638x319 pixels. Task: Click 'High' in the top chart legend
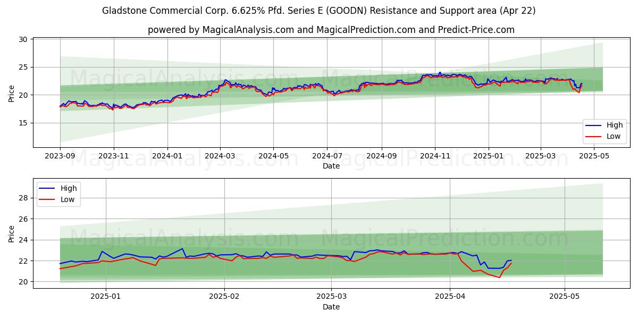pyautogui.click(x=615, y=125)
